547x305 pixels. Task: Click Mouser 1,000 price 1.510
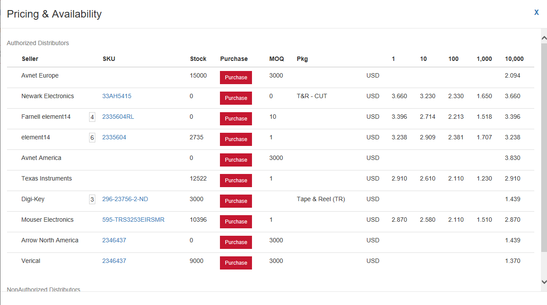click(484, 220)
